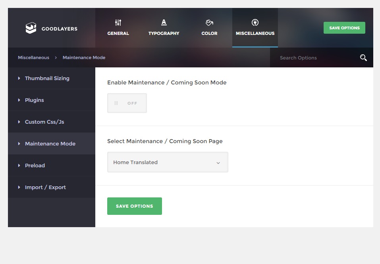Click the Typography letter A icon
Viewport: 380px width, 264px height.
164,23
